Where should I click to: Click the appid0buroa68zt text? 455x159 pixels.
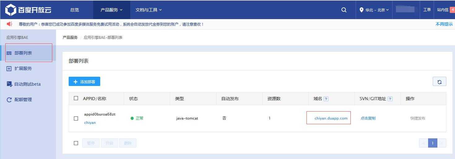[100, 114]
